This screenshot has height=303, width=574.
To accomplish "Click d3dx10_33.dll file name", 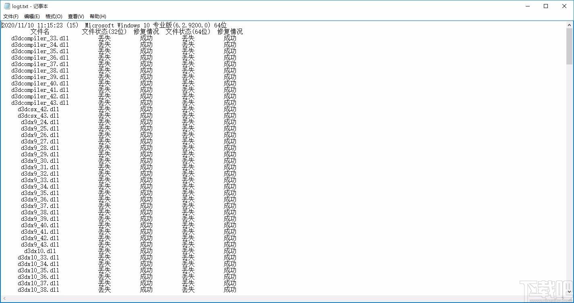I will tap(38, 257).
